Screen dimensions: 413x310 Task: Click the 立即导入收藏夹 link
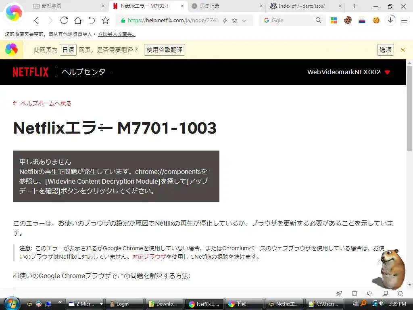[117, 34]
